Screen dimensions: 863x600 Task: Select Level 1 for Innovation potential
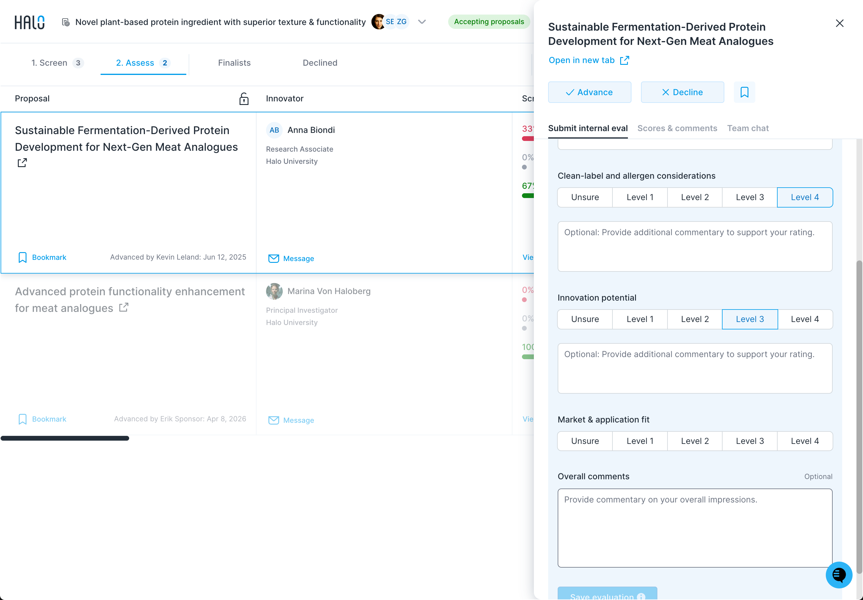pos(640,319)
